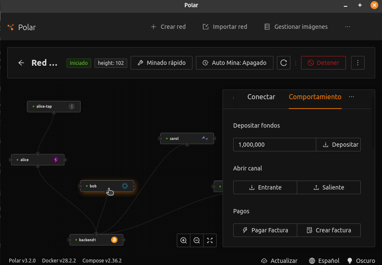Expand the more tabs ellipsis in side panel
This screenshot has width=382, height=265.
tap(351, 97)
